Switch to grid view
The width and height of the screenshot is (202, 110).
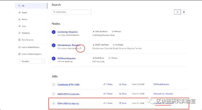pos(184,12)
